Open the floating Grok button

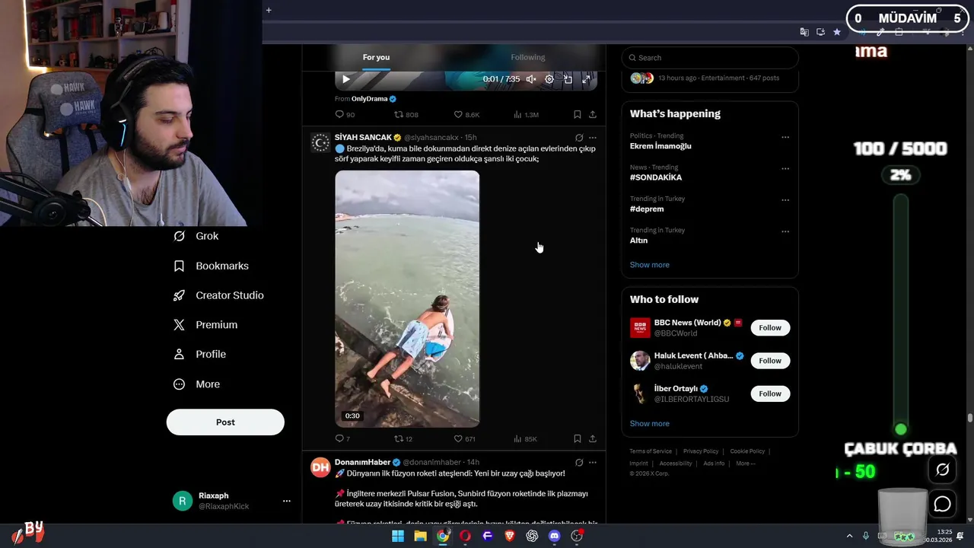point(942,470)
